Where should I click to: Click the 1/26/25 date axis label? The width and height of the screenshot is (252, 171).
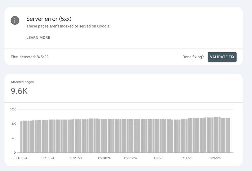(215, 158)
